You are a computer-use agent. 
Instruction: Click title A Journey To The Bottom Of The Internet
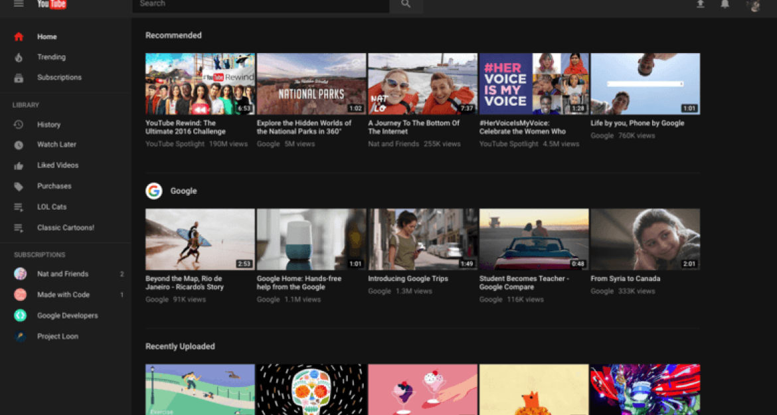click(414, 127)
